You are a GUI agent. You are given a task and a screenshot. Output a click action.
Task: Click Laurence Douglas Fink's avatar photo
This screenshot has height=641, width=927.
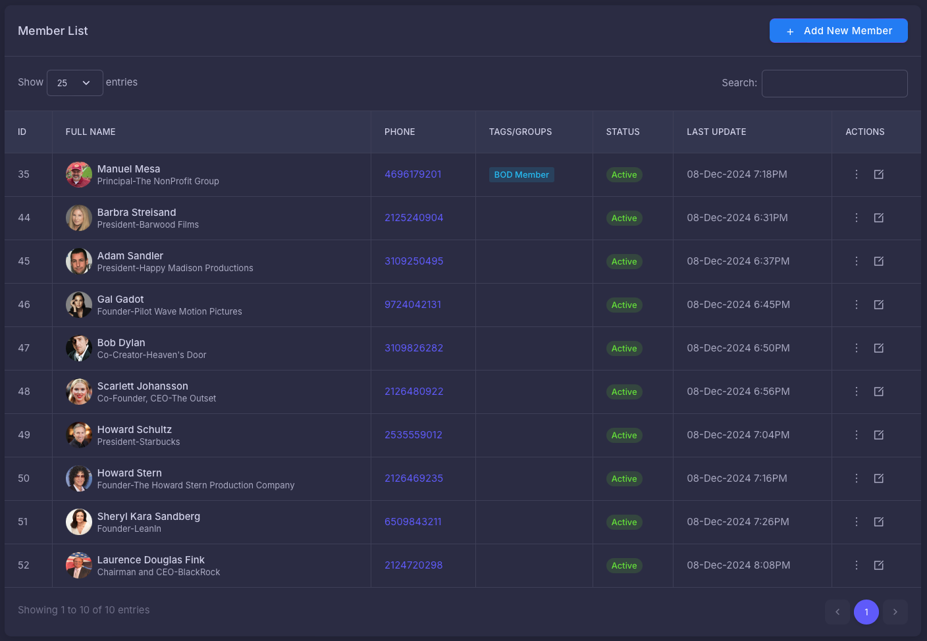79,565
